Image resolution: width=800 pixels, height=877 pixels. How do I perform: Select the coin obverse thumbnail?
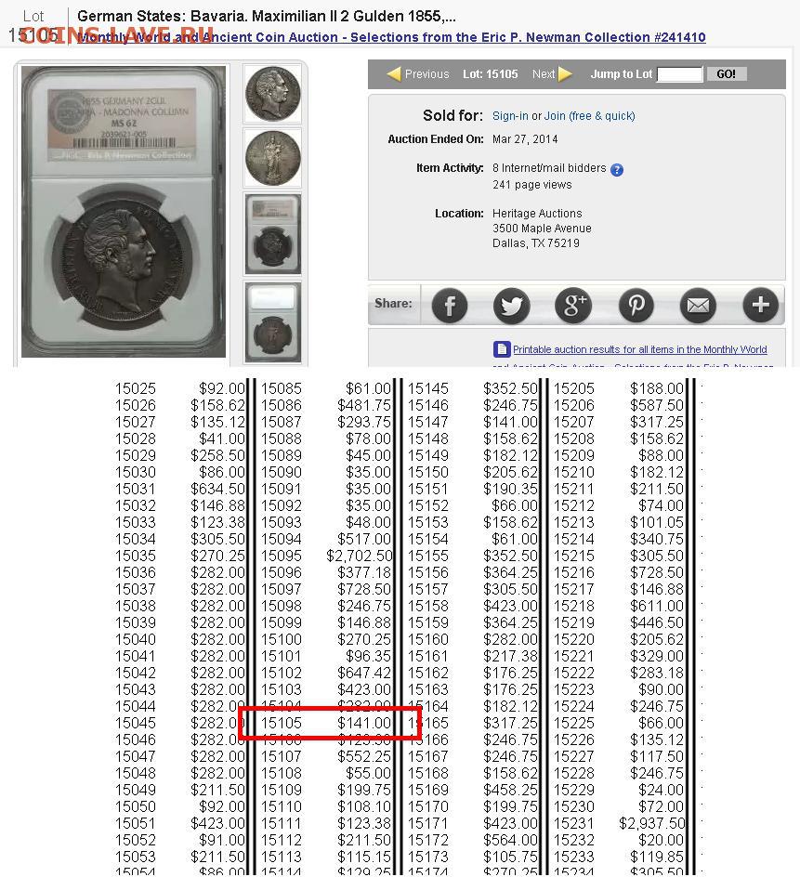coord(273,94)
